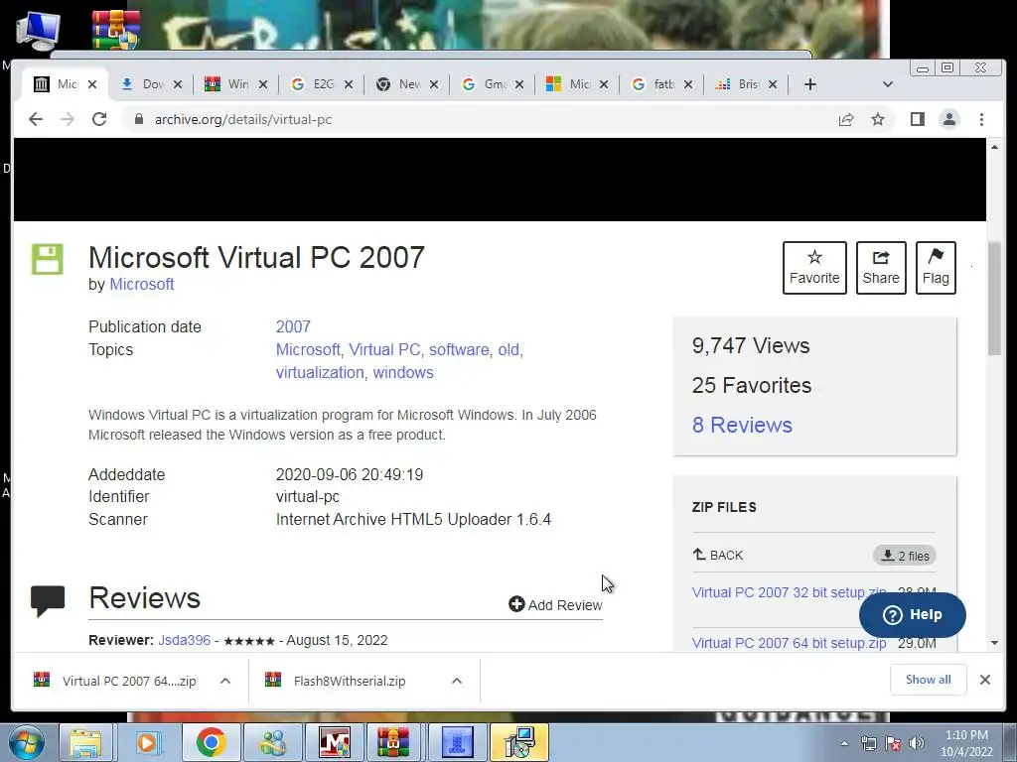1017x762 pixels.
Task: Open the WinRAR taskbar icon
Action: [393, 742]
